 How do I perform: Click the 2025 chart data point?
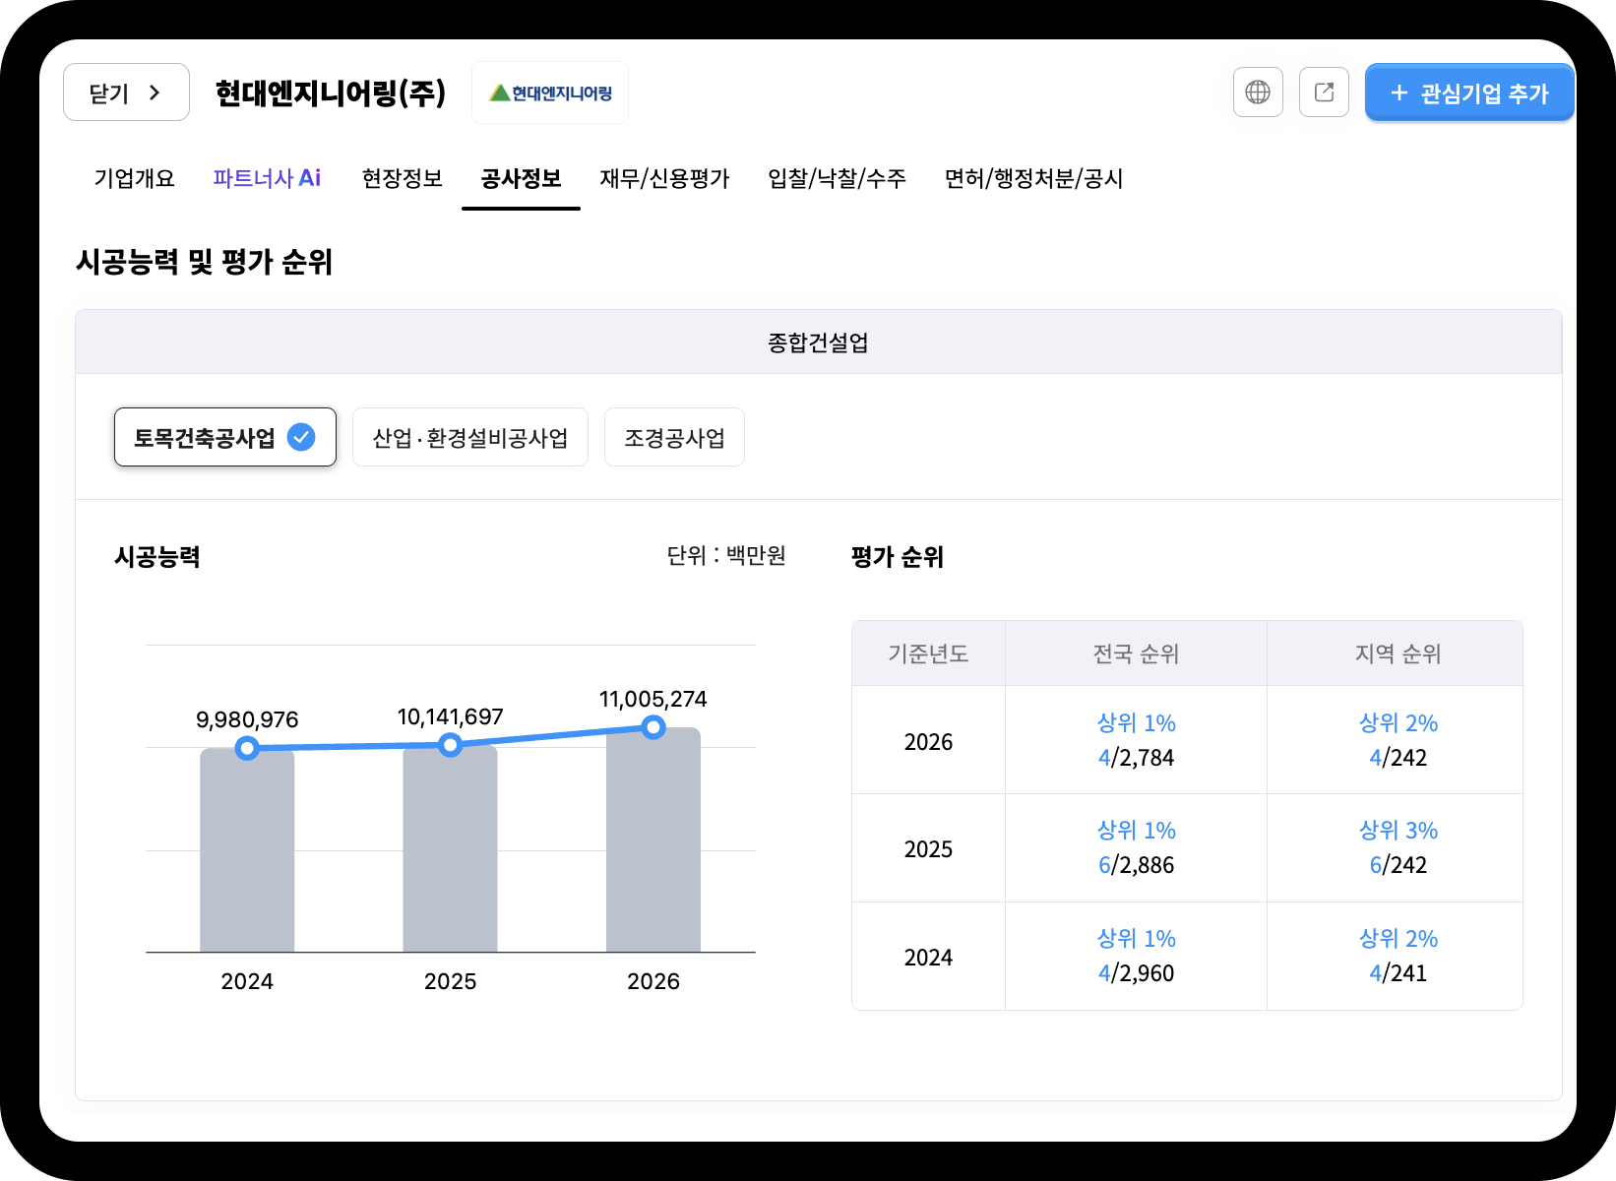450,745
